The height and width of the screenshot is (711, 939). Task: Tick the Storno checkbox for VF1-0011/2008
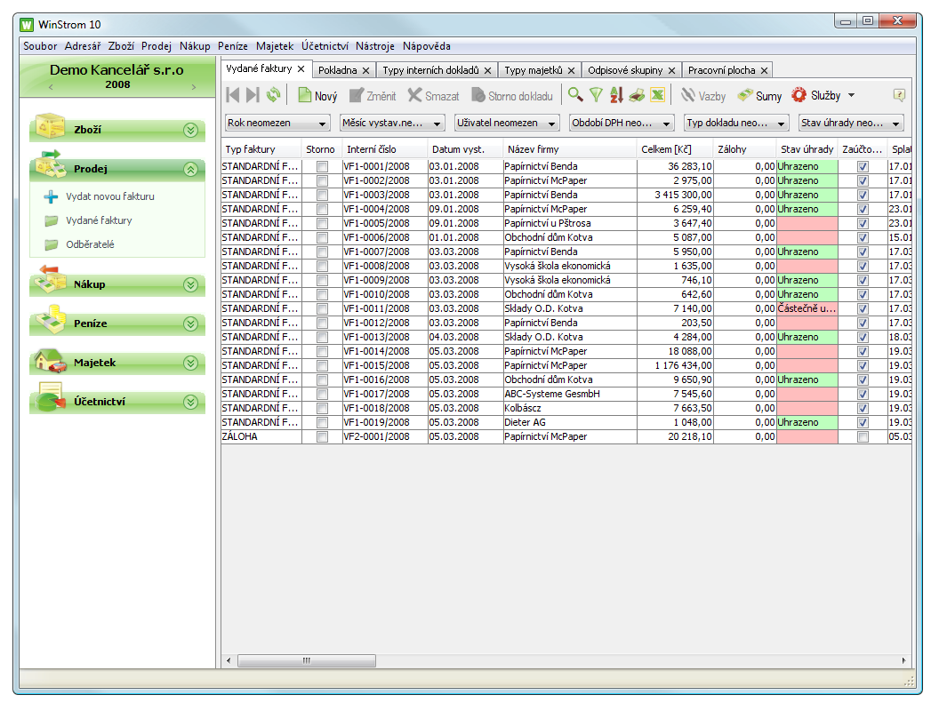click(322, 308)
